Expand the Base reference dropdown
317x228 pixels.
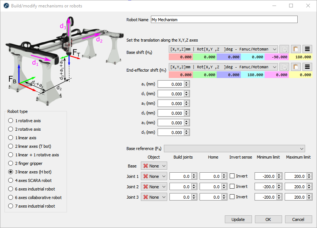234,149
